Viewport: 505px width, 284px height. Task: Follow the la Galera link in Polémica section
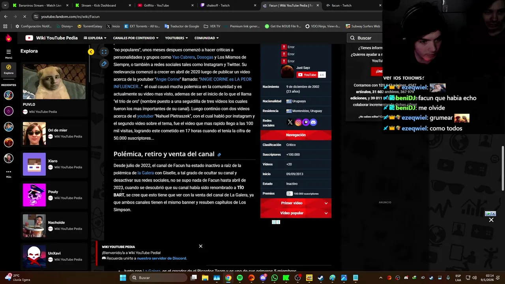[146, 173]
